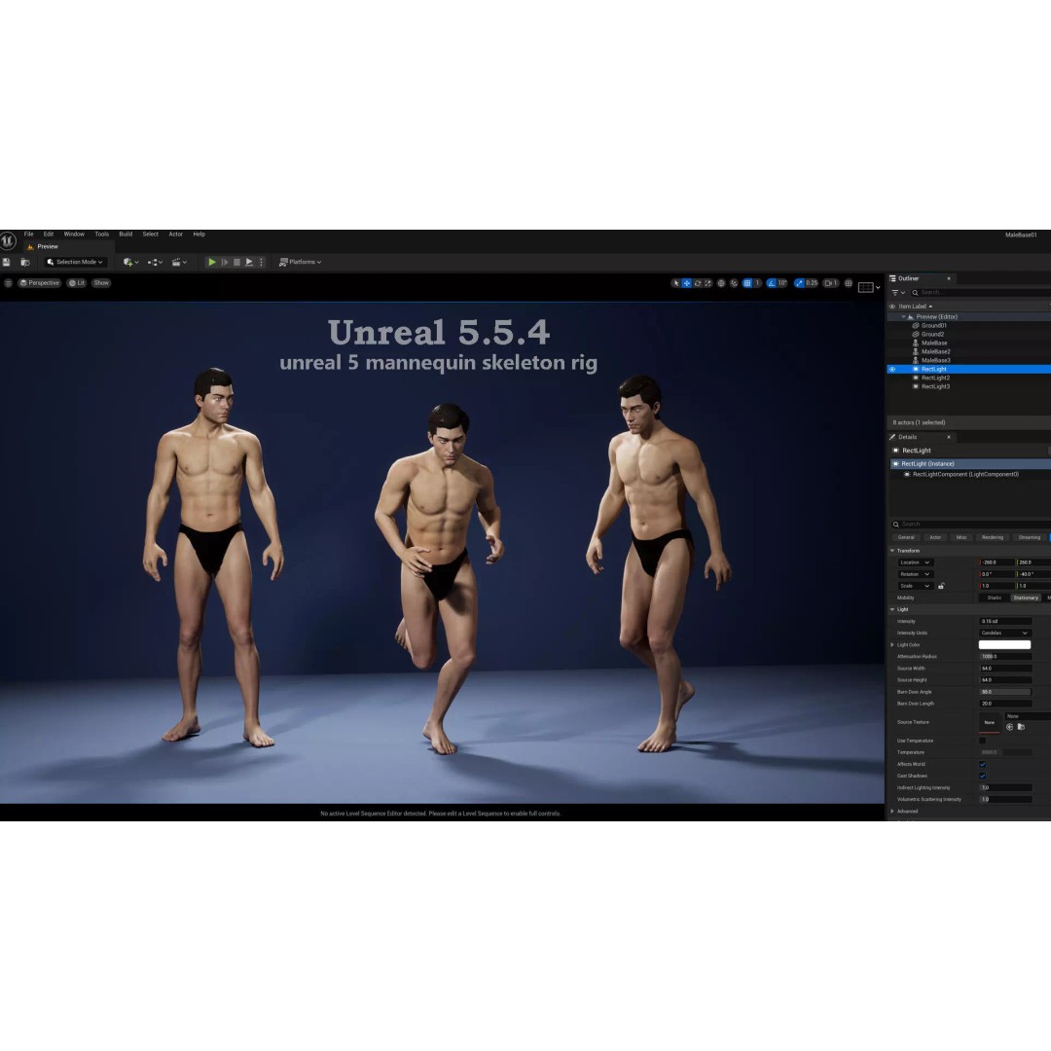Click the General filter in Details
The height and width of the screenshot is (1051, 1051).
(x=906, y=537)
